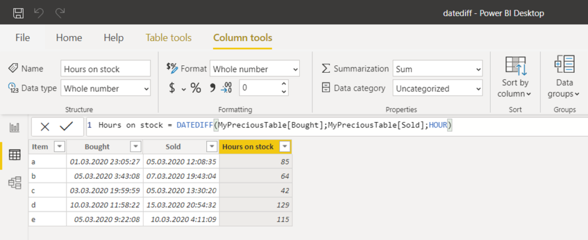Click the cell 10.03.2020 4:11:09
The height and width of the screenshot is (240, 588).
[x=181, y=219]
